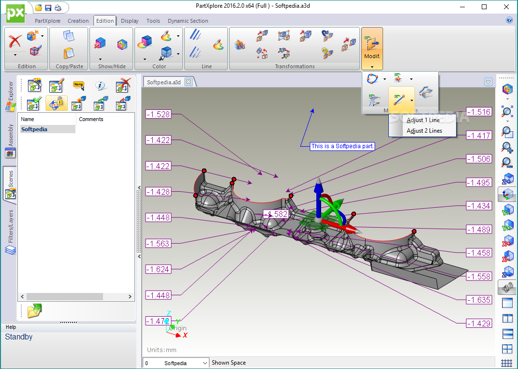Click the Zoom All magnifier icon
518x369 pixels.
tap(507, 112)
